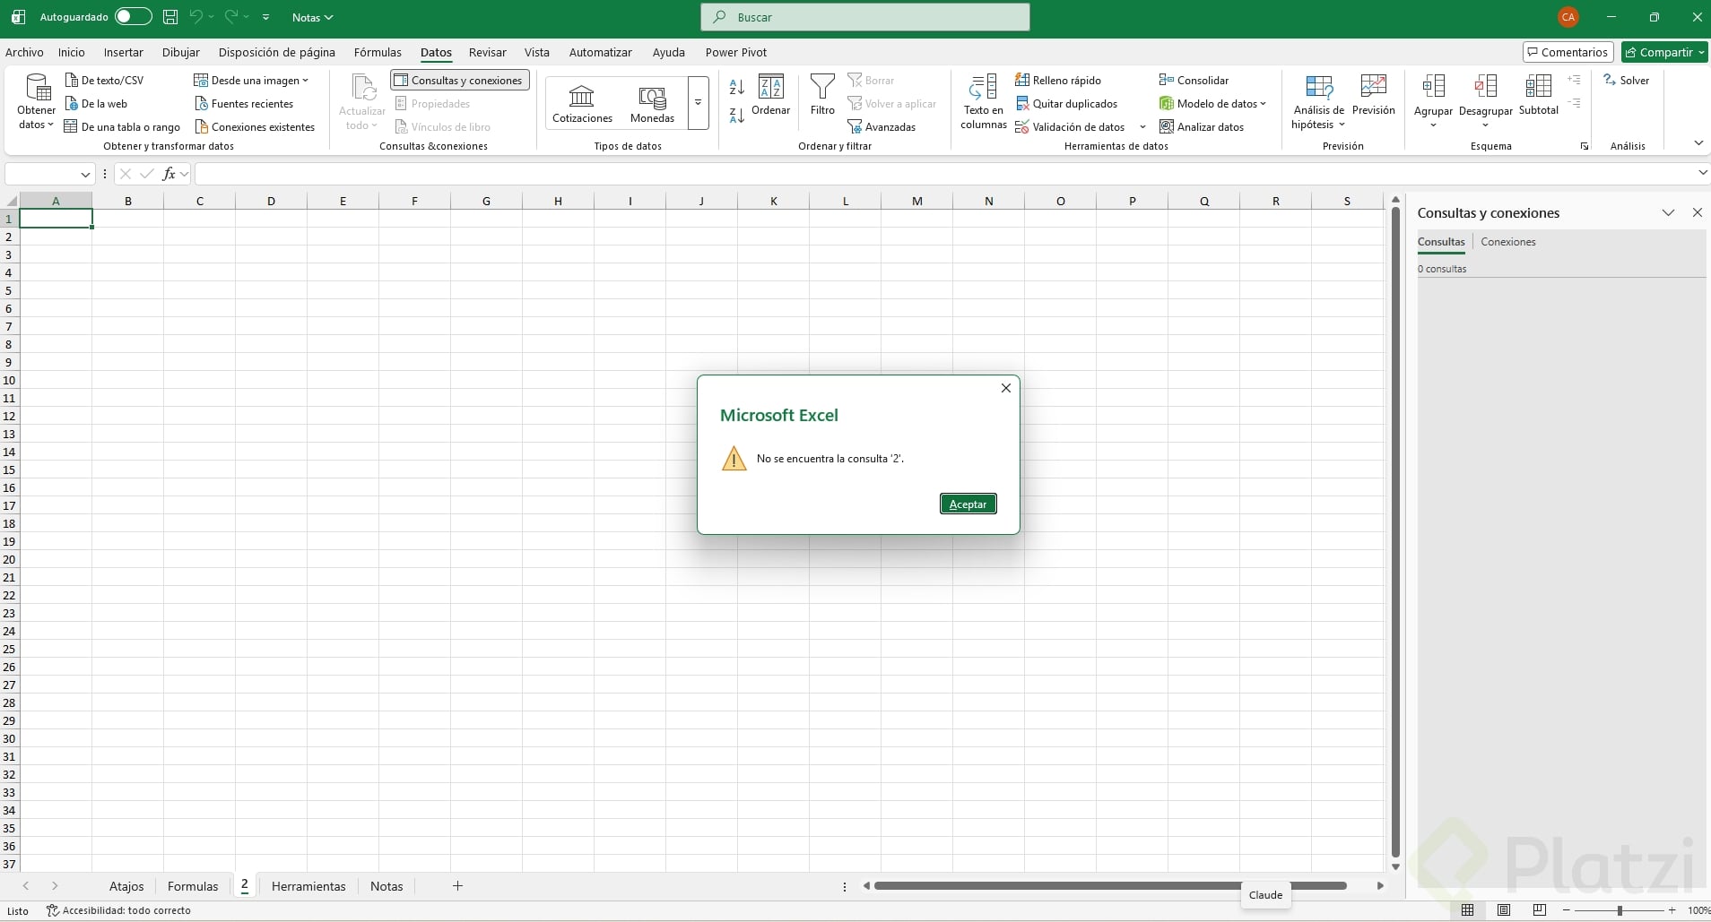
Task: Select the Atajos sheet tab
Action: pyautogui.click(x=126, y=886)
